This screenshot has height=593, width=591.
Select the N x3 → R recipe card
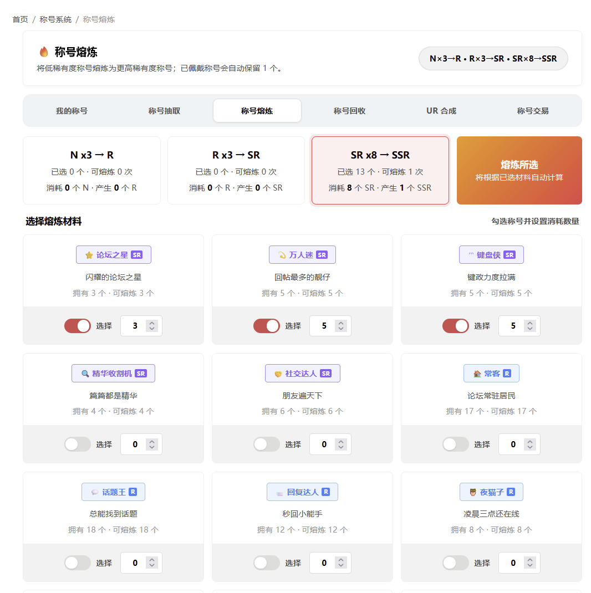pyautogui.click(x=92, y=171)
